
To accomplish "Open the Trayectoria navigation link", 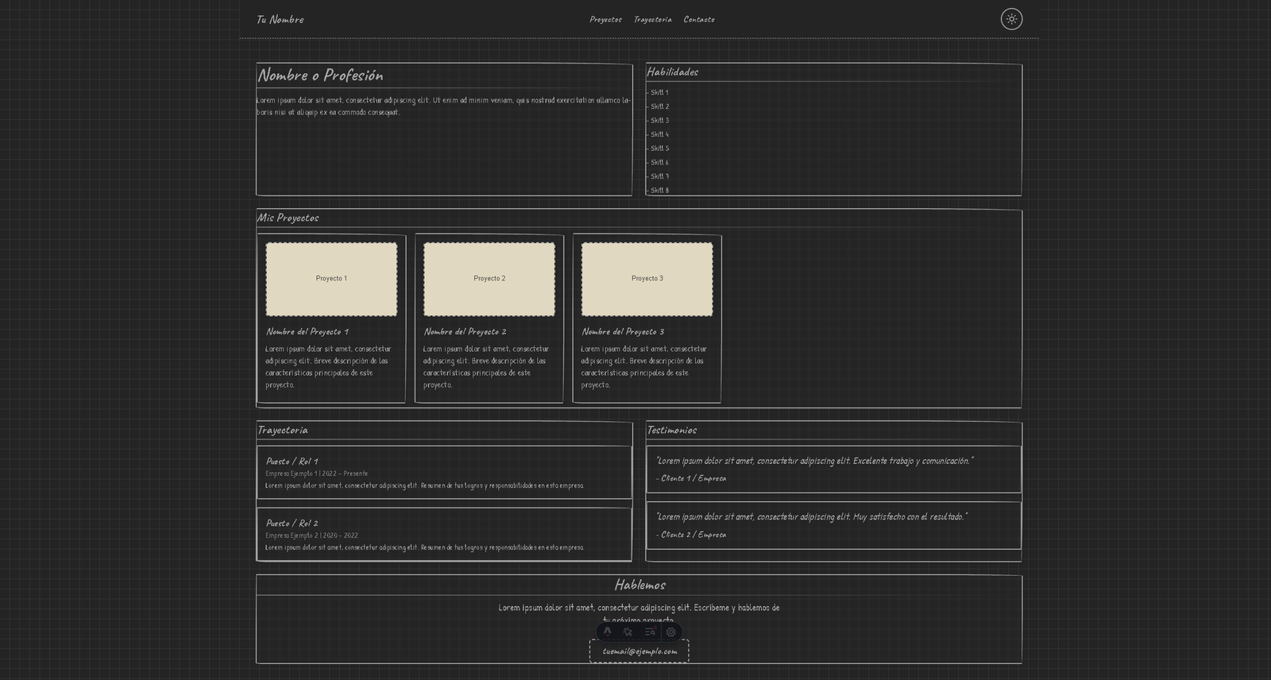I will tap(652, 19).
